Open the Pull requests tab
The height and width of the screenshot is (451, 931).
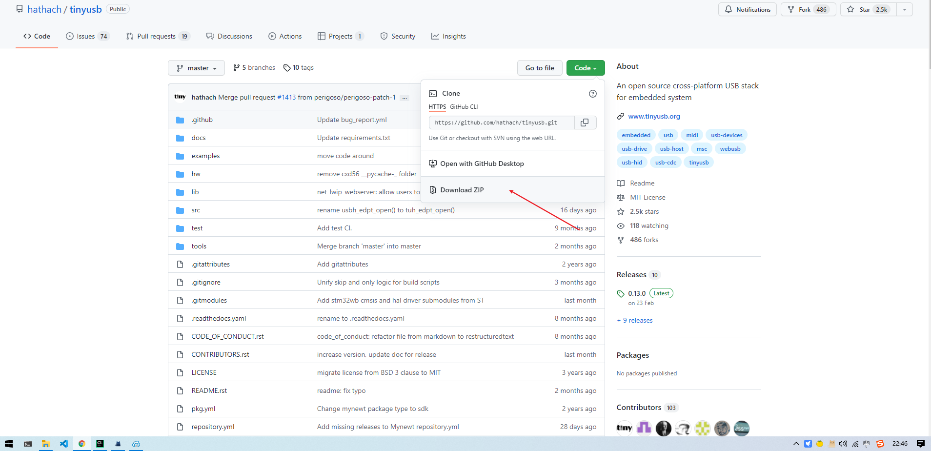pyautogui.click(x=158, y=36)
